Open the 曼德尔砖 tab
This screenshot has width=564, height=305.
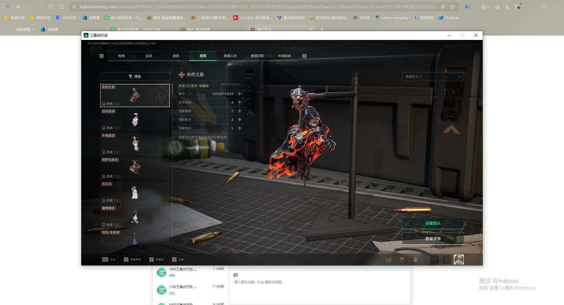point(257,56)
